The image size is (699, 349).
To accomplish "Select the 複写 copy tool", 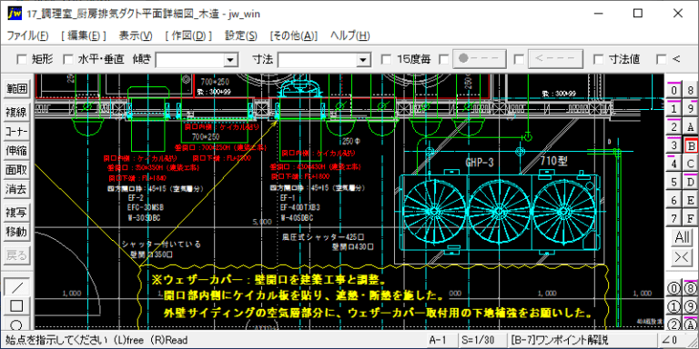I will pyautogui.click(x=16, y=213).
